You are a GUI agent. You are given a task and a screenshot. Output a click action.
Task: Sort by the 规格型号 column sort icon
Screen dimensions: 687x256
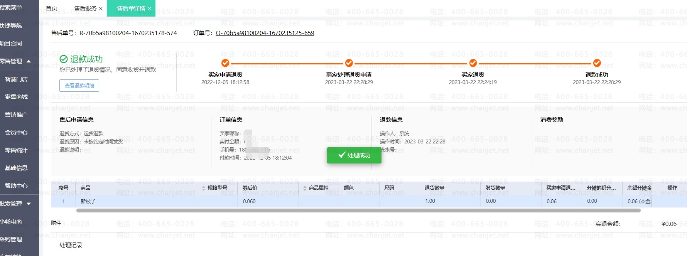coord(204,188)
